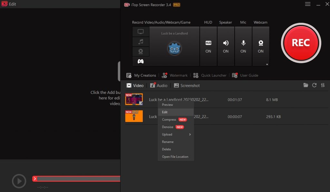Click the sort order arrows icon
This screenshot has width=330, height=192.
click(x=323, y=85)
